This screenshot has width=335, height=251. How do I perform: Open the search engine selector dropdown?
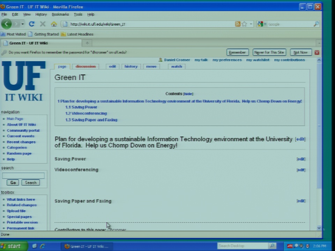(x=265, y=24)
